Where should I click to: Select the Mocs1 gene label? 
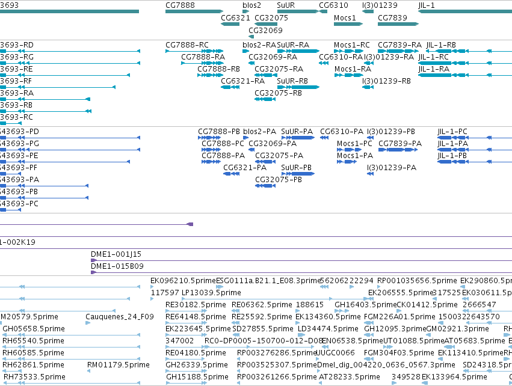point(345,17)
